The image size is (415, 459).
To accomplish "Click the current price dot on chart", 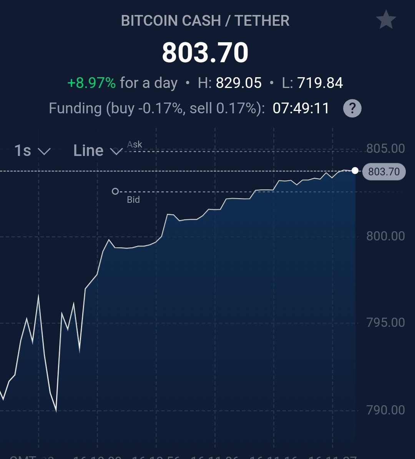I will click(x=355, y=171).
